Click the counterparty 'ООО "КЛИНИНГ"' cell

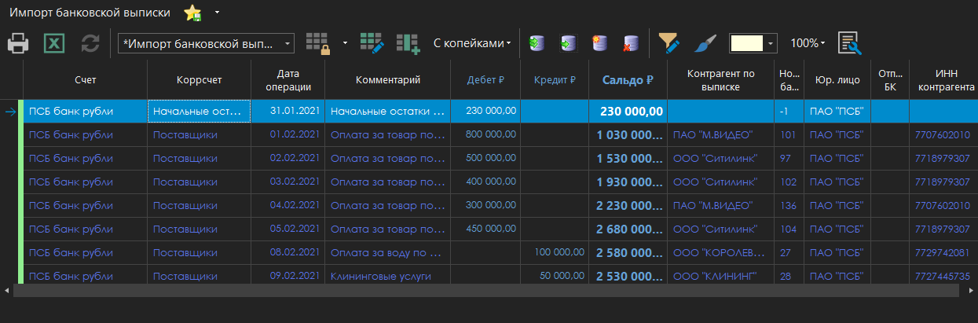(721, 277)
